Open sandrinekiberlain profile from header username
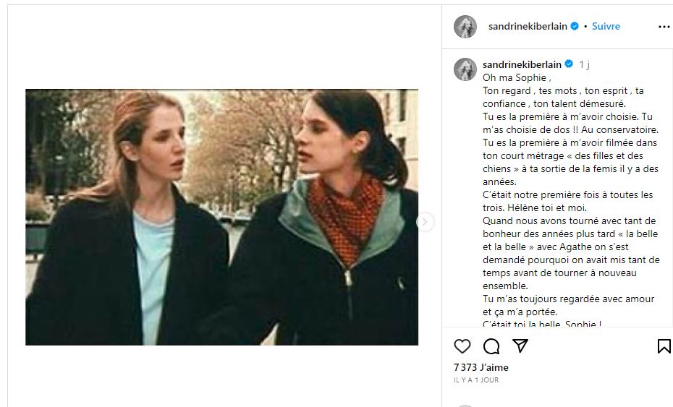 tap(528, 26)
